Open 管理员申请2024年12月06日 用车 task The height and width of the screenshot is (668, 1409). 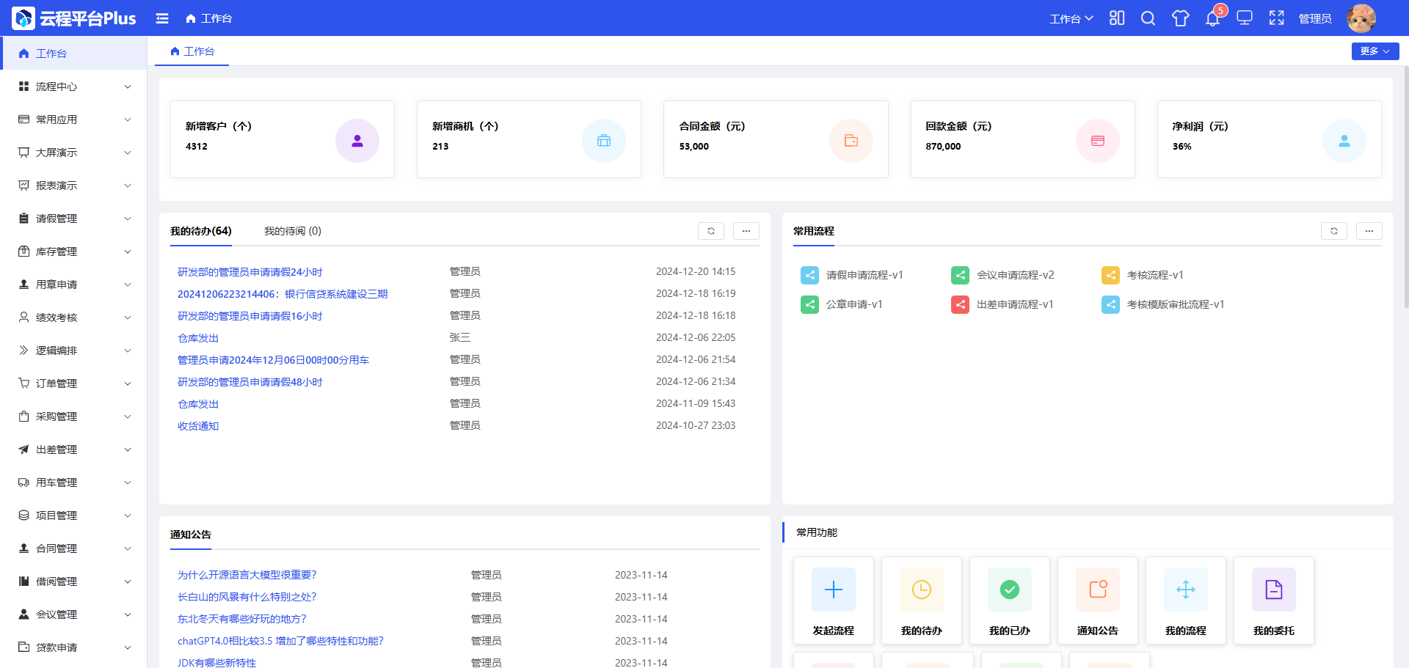pyautogui.click(x=273, y=360)
